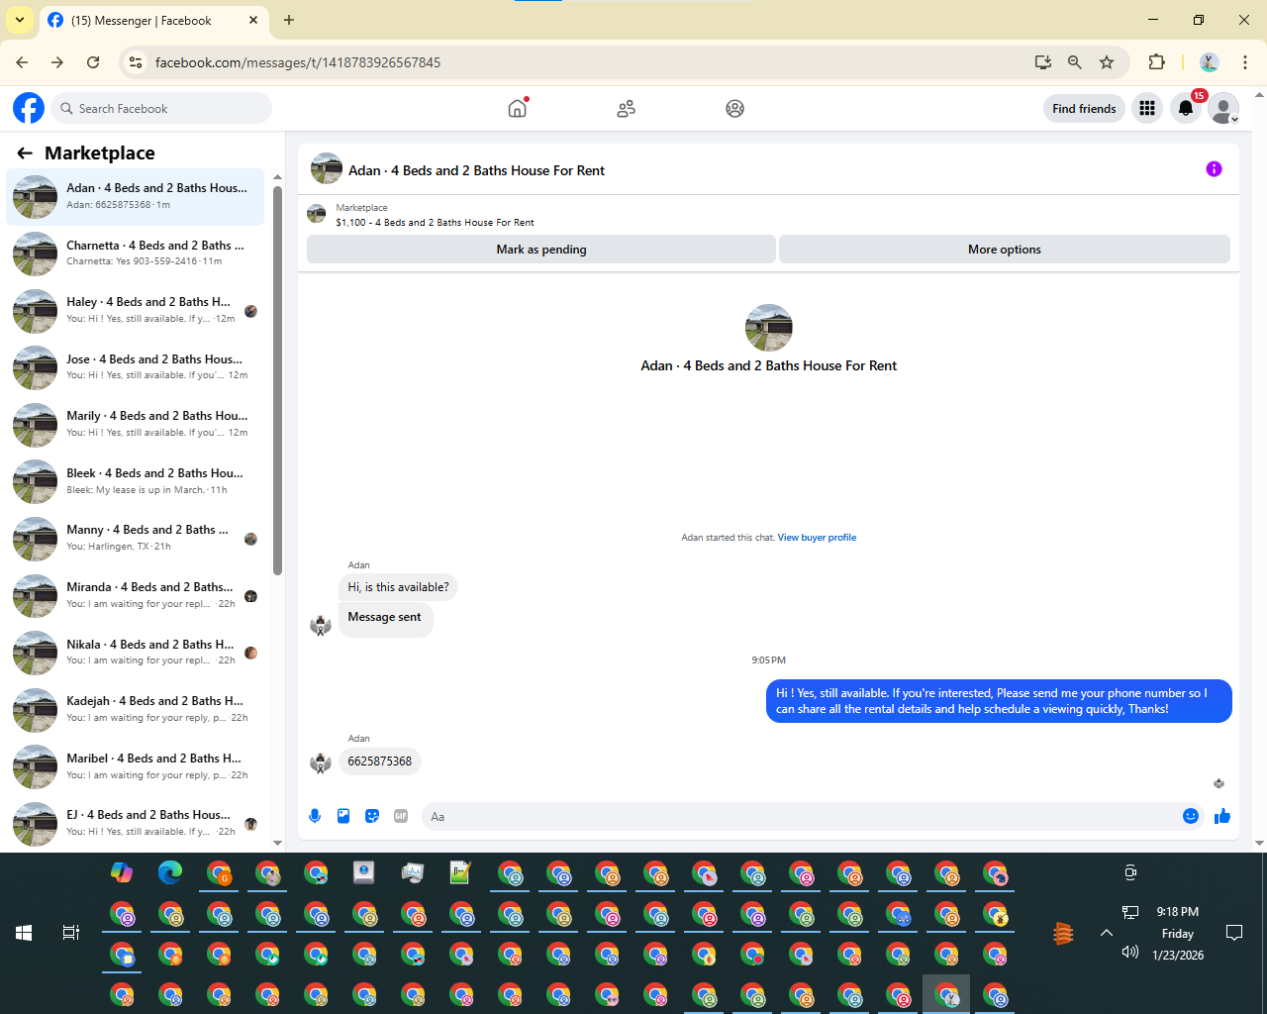Reload the page
This screenshot has width=1267, height=1014.
[x=93, y=62]
